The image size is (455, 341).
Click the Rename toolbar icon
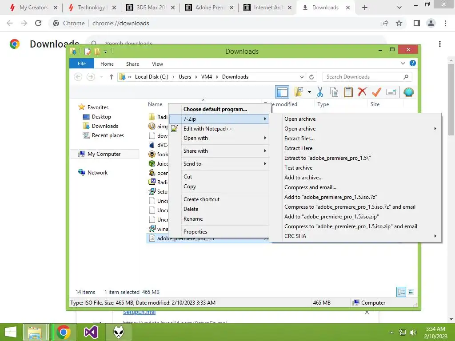pos(391,92)
